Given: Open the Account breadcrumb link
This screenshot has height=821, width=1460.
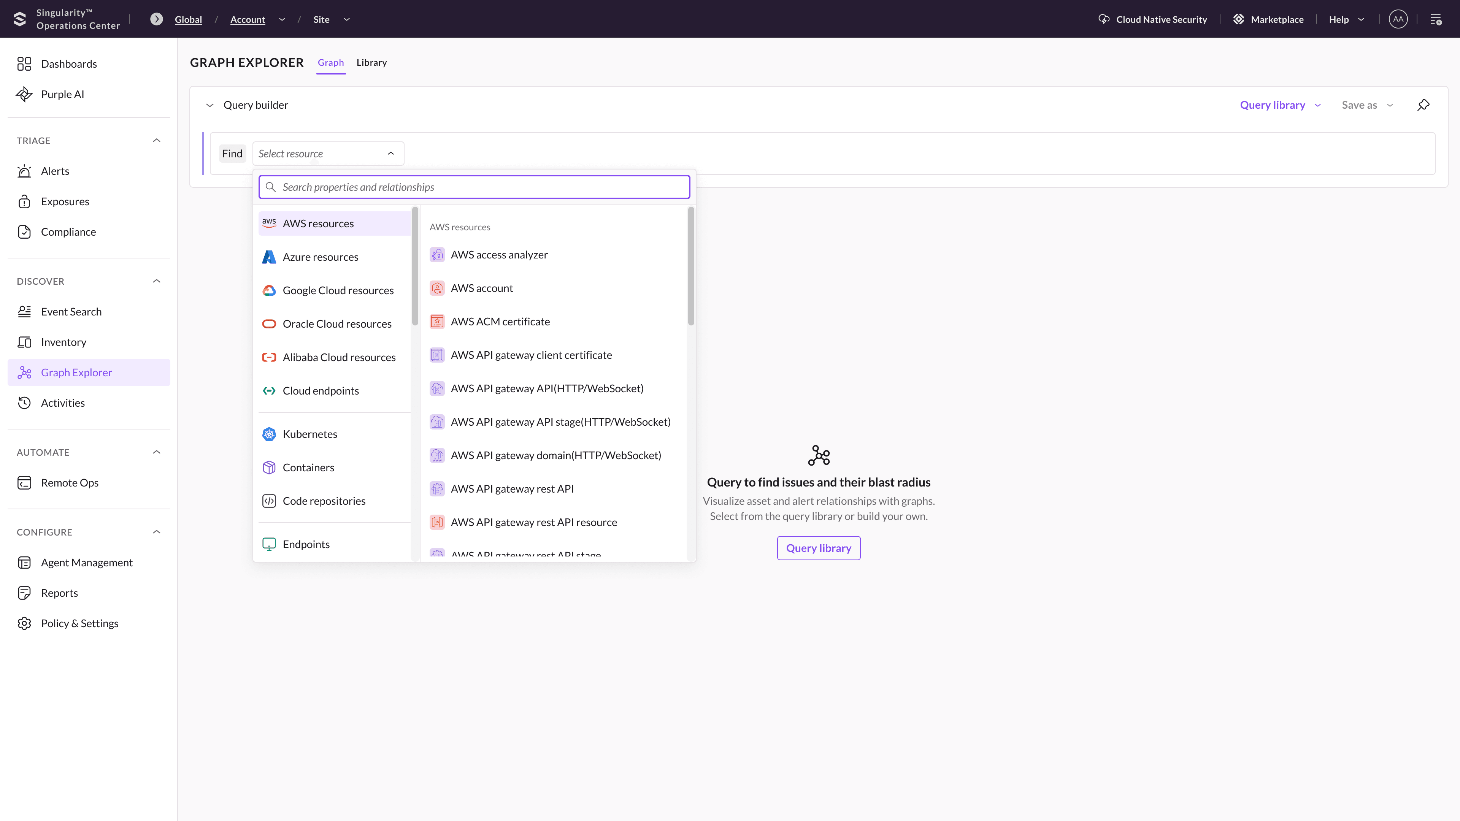Looking at the screenshot, I should point(248,19).
